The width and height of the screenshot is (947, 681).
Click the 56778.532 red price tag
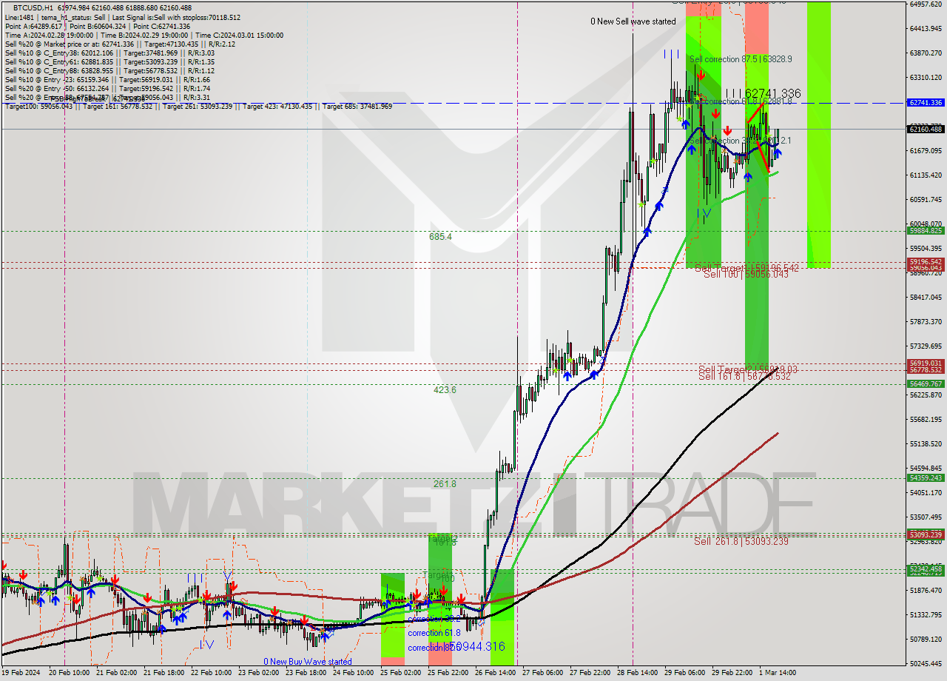pos(926,369)
